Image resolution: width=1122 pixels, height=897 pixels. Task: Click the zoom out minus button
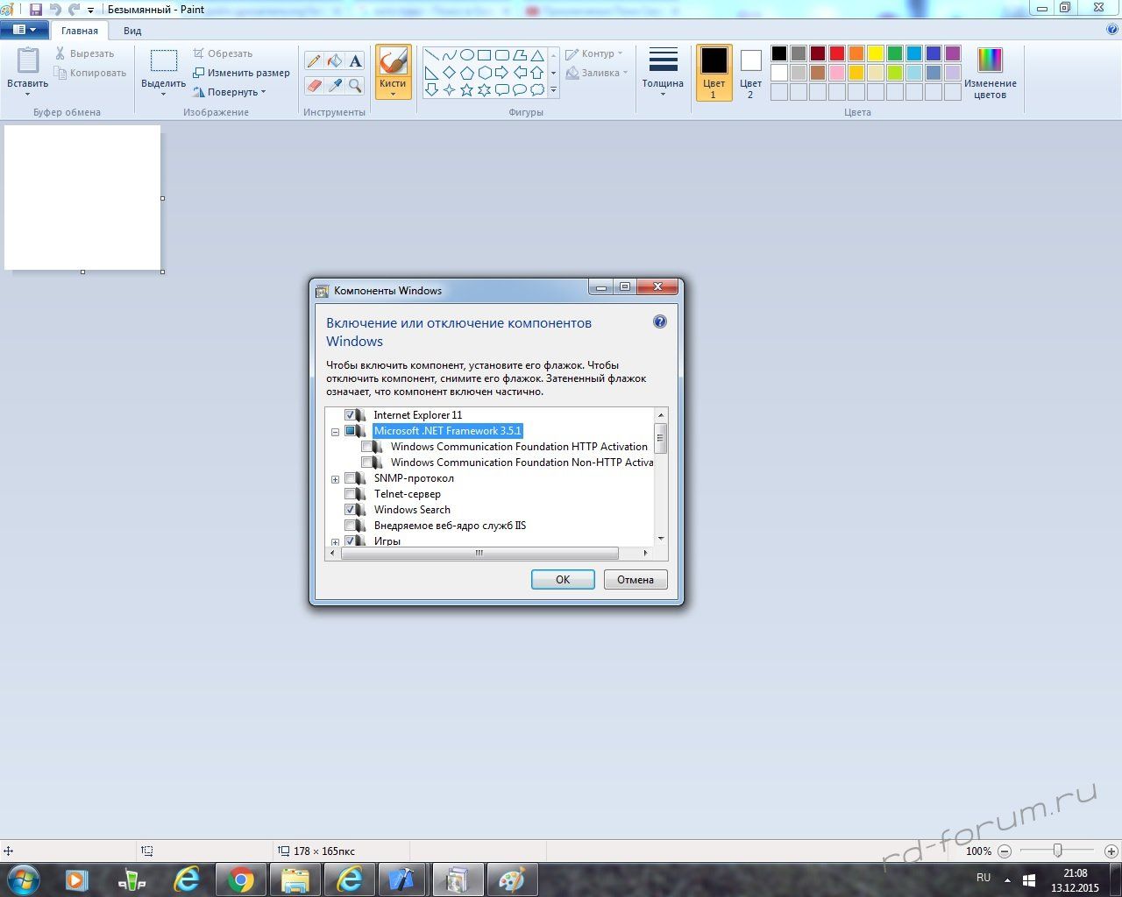(1005, 851)
